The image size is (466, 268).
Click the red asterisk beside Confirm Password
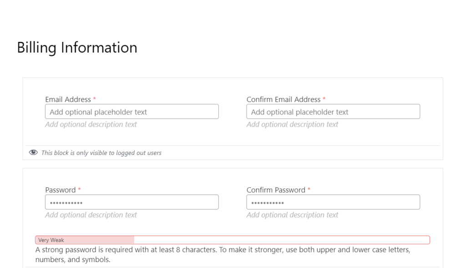coord(309,189)
